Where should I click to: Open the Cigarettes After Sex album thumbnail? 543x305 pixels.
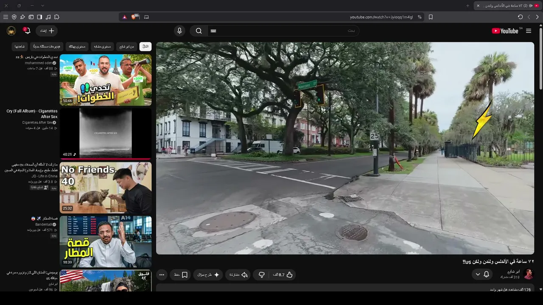(x=106, y=134)
